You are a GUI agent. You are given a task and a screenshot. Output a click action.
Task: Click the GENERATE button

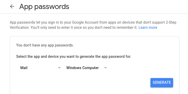pos(162,83)
